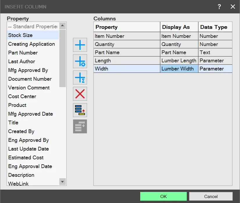Click the blue plus add property icon
This screenshot has width=240, height=203.
(x=80, y=45)
